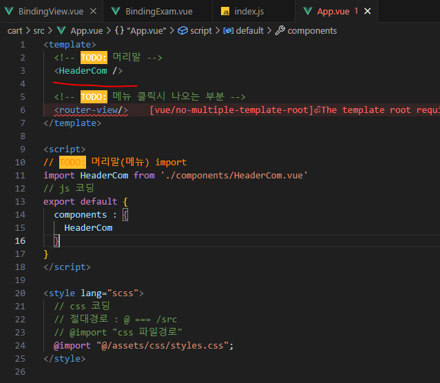Click the Vue icon in the breadcrumb
The height and width of the screenshot is (383, 440).
coord(61,30)
